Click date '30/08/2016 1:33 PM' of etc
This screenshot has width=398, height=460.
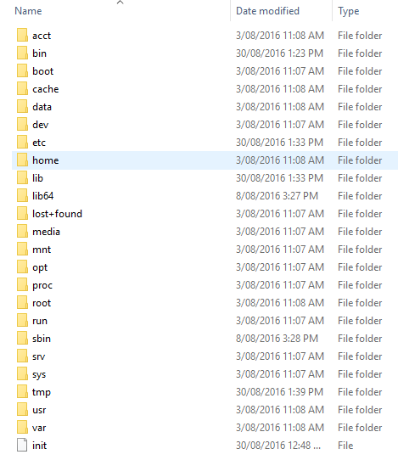(x=279, y=143)
